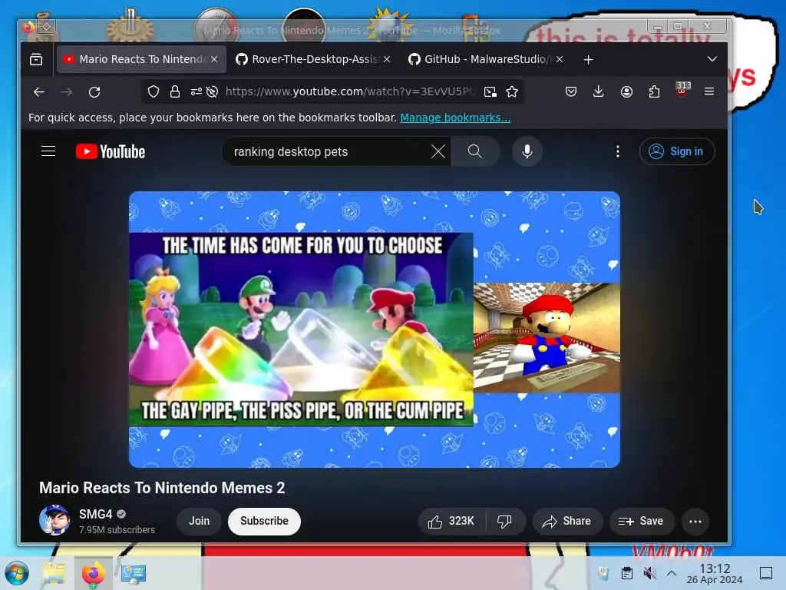Focus the Firefox address bar URL
Image resolution: width=786 pixels, height=590 pixels.
[x=350, y=91]
